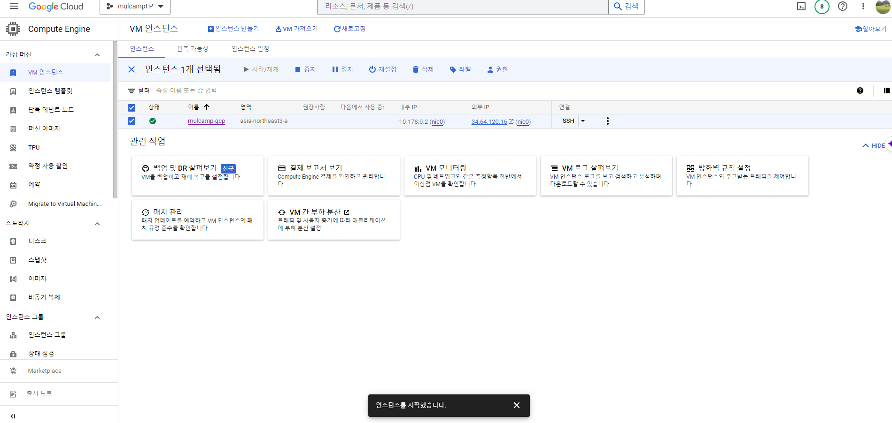Open 단독 테넌트 노드 in the sidebar
The height and width of the screenshot is (423, 892).
tap(55, 110)
